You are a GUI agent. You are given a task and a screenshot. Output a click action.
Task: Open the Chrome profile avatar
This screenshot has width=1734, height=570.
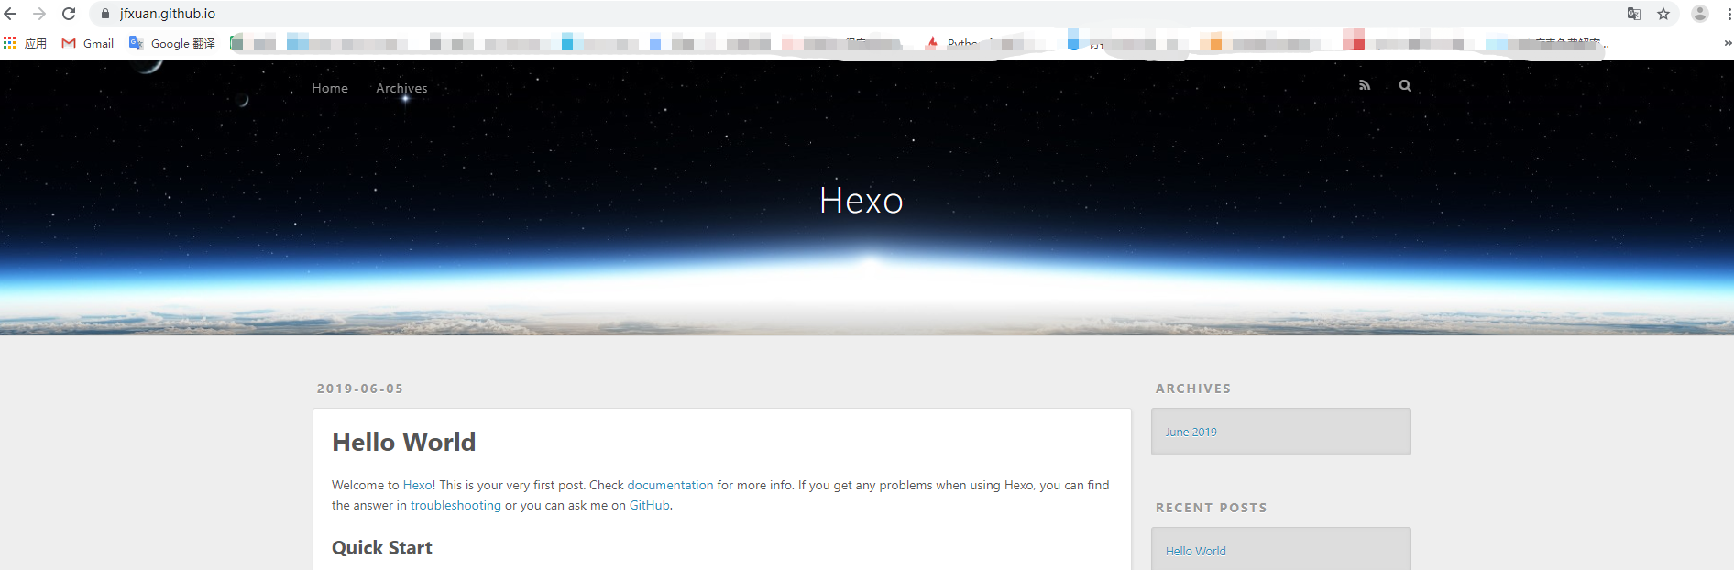pos(1700,14)
